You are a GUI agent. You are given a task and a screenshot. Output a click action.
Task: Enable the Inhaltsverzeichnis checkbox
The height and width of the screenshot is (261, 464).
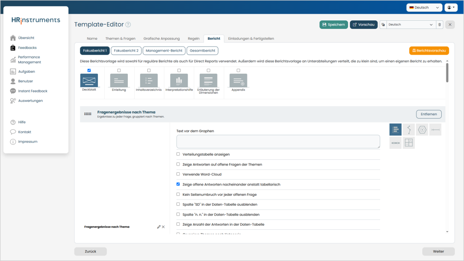coord(149,70)
